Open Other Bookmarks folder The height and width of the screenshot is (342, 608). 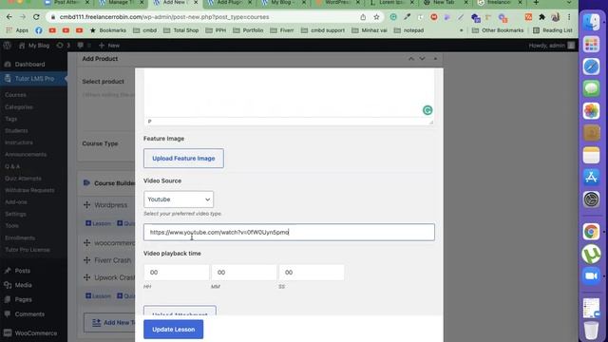coord(498,30)
